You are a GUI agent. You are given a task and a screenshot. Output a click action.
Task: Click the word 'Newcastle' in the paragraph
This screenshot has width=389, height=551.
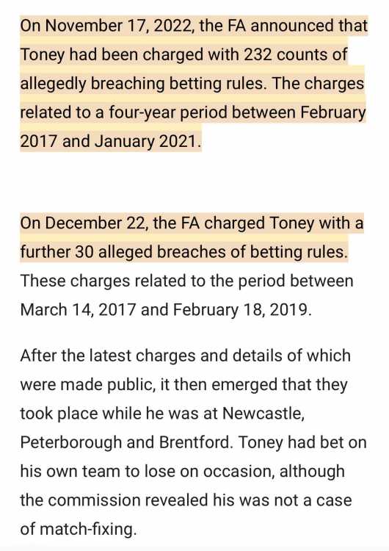click(x=262, y=414)
